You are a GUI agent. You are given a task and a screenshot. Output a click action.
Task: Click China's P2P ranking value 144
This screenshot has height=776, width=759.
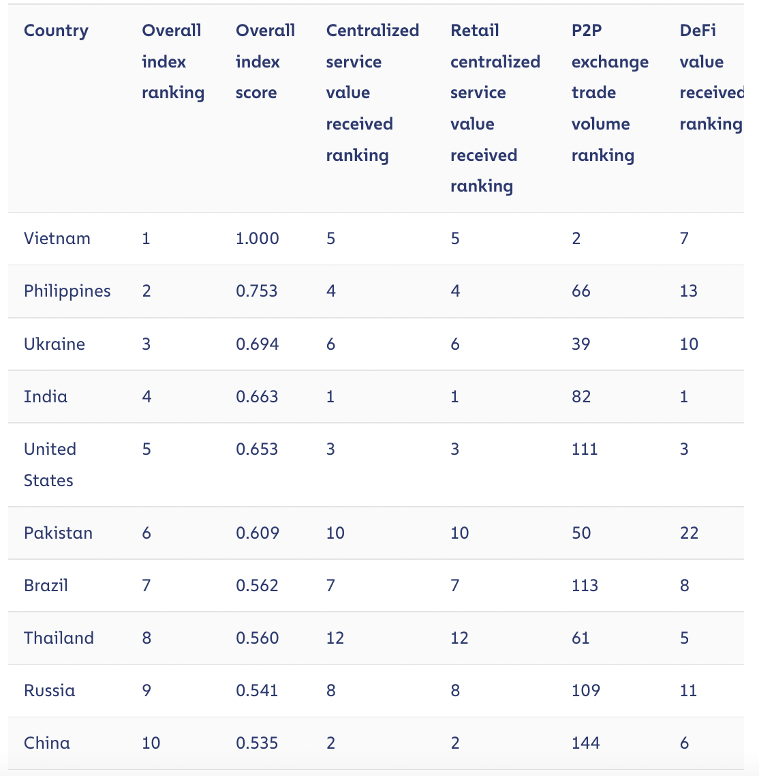[585, 743]
